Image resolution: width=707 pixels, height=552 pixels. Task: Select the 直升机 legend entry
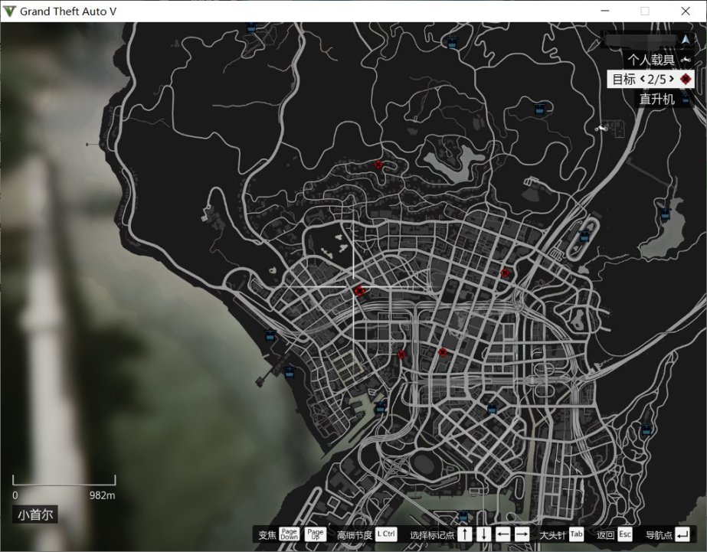pos(664,99)
